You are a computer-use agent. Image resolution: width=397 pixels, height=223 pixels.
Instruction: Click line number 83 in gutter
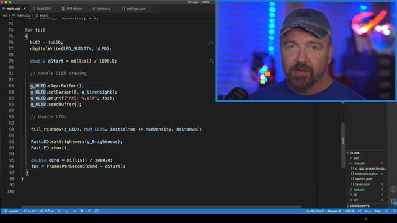click(x=11, y=85)
